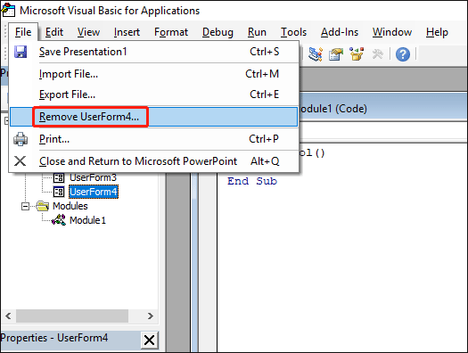Close the Properties - UserForm4 panel
The width and height of the screenshot is (468, 353).
[x=149, y=340]
